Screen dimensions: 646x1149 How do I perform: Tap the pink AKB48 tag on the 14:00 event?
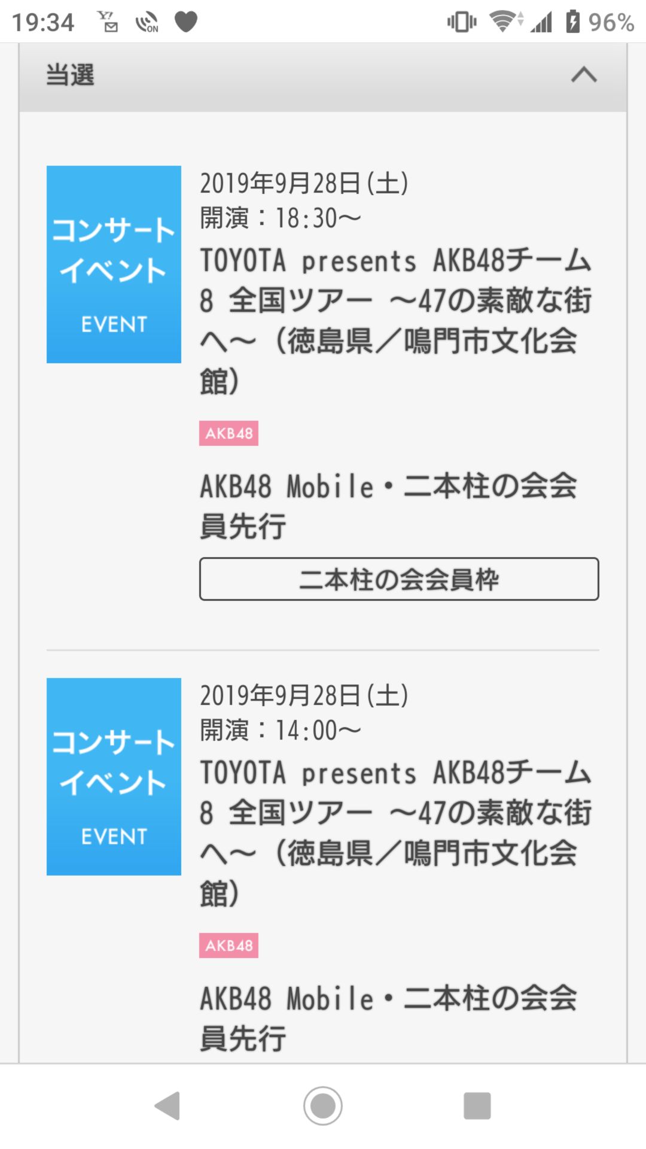click(228, 946)
